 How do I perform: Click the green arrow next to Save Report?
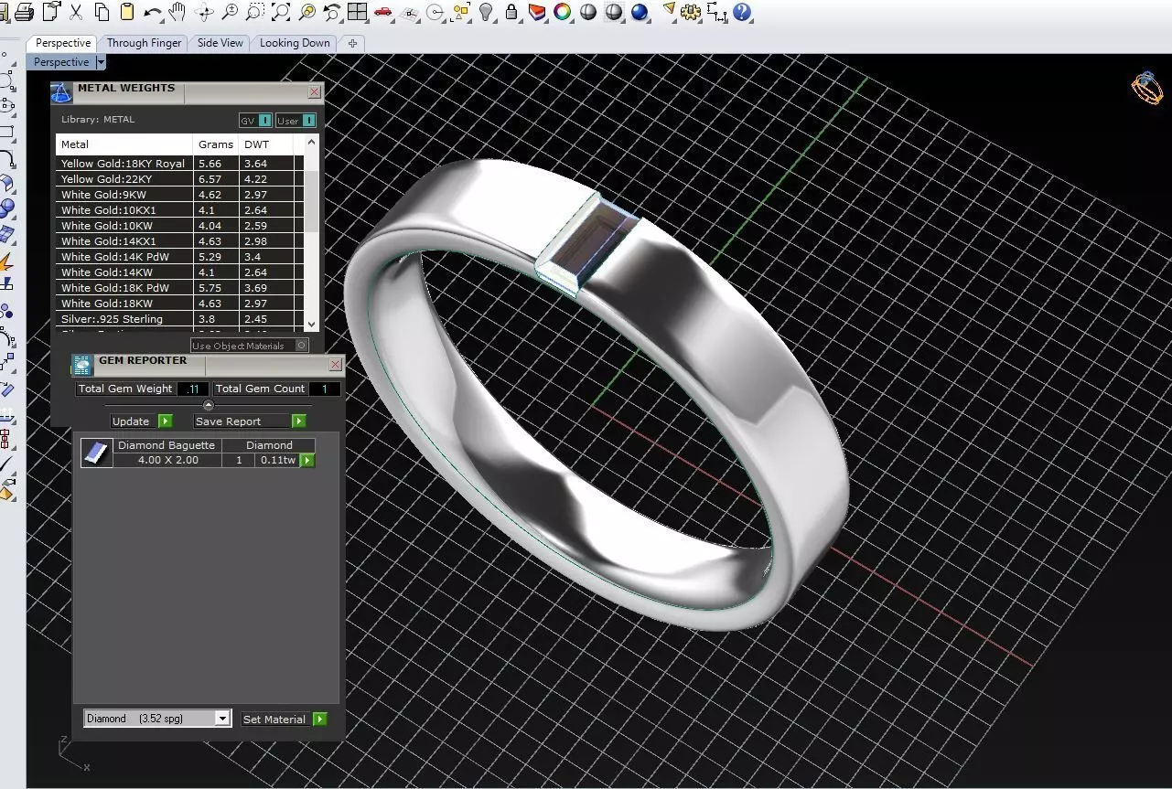[x=298, y=421]
